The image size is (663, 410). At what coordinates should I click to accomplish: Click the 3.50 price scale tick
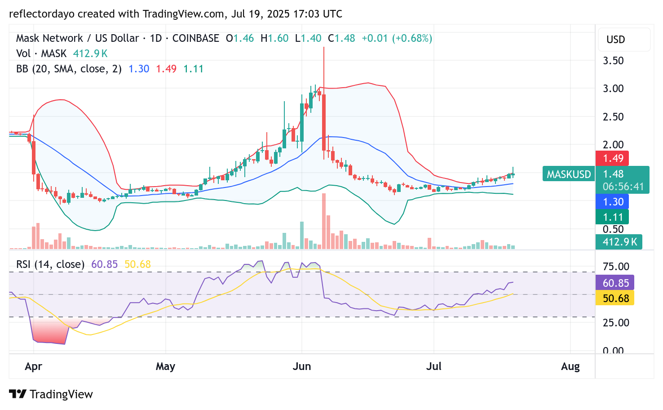point(613,61)
